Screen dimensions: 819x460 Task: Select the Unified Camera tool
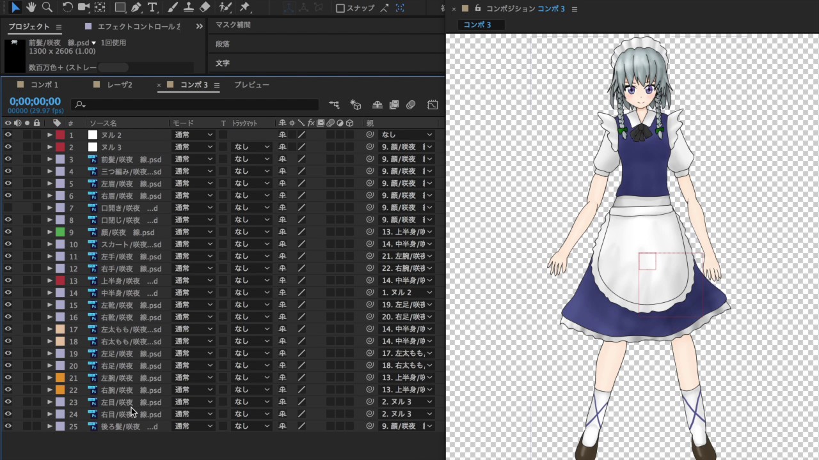(84, 7)
